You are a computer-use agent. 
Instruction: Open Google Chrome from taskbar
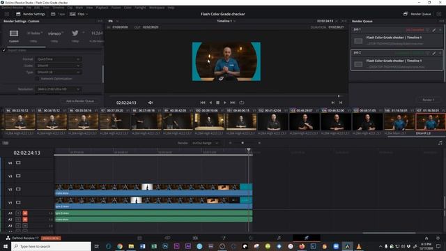[x=120, y=246]
